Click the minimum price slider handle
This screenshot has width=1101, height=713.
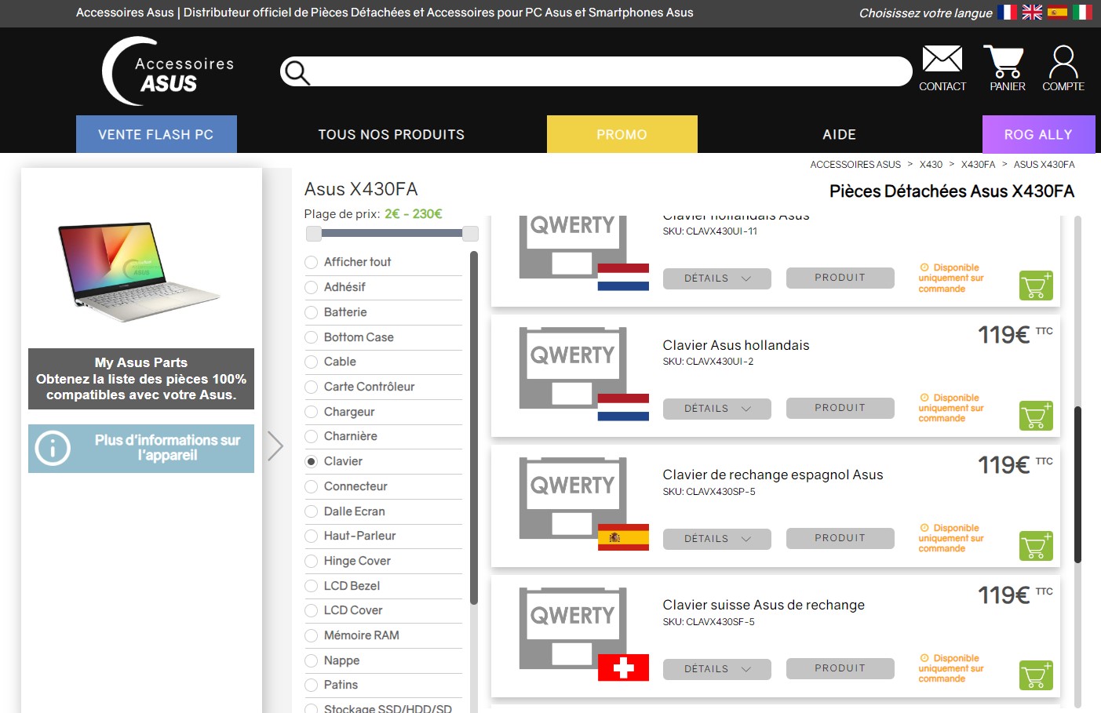point(314,233)
